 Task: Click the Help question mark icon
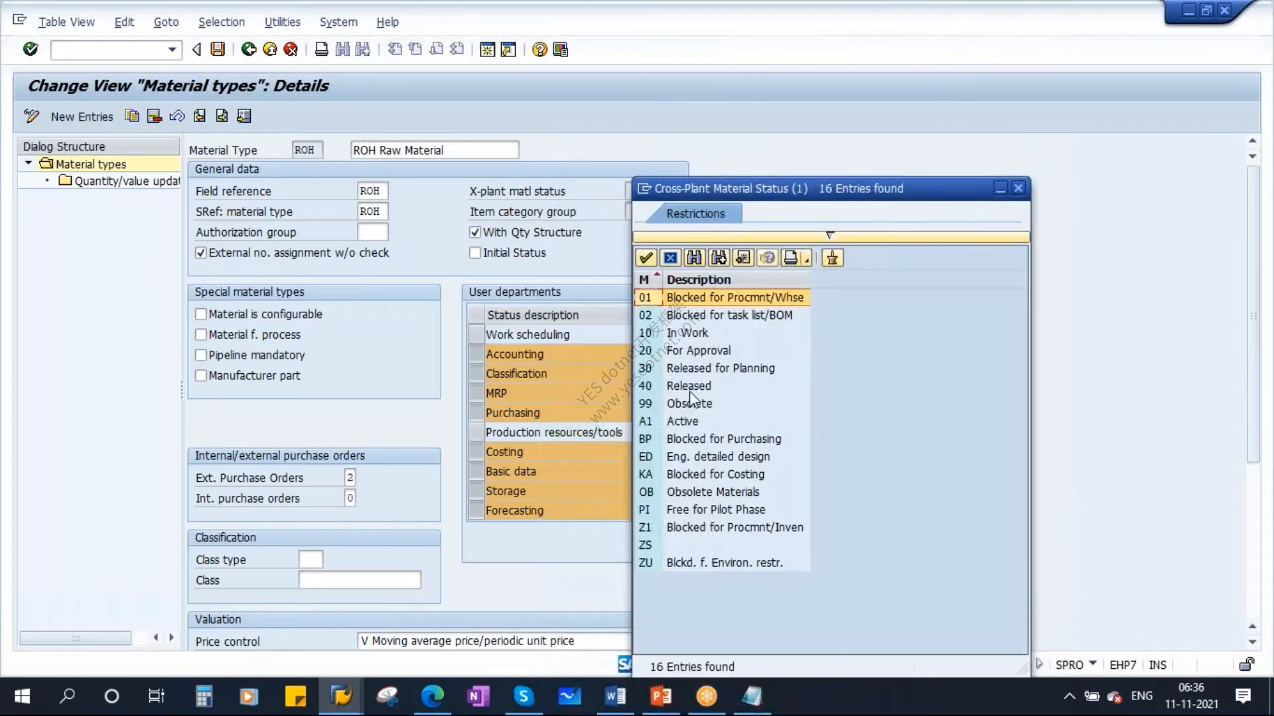(x=539, y=49)
